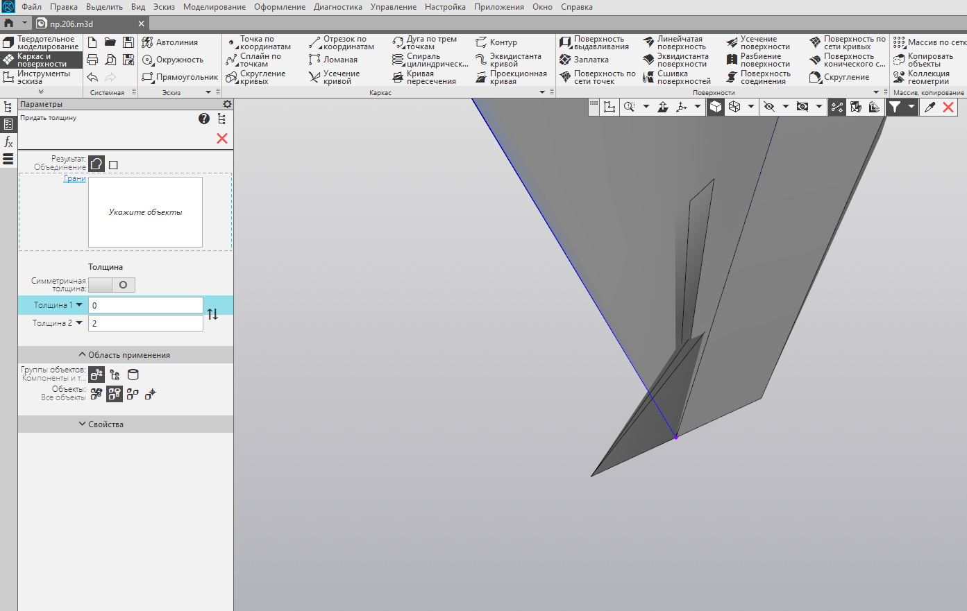The width and height of the screenshot is (967, 611).
Task: Select Объединение result mode button
Action: click(96, 164)
